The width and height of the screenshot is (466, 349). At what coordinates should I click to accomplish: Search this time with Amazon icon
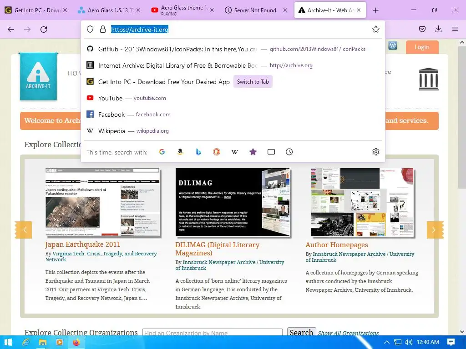[180, 152]
